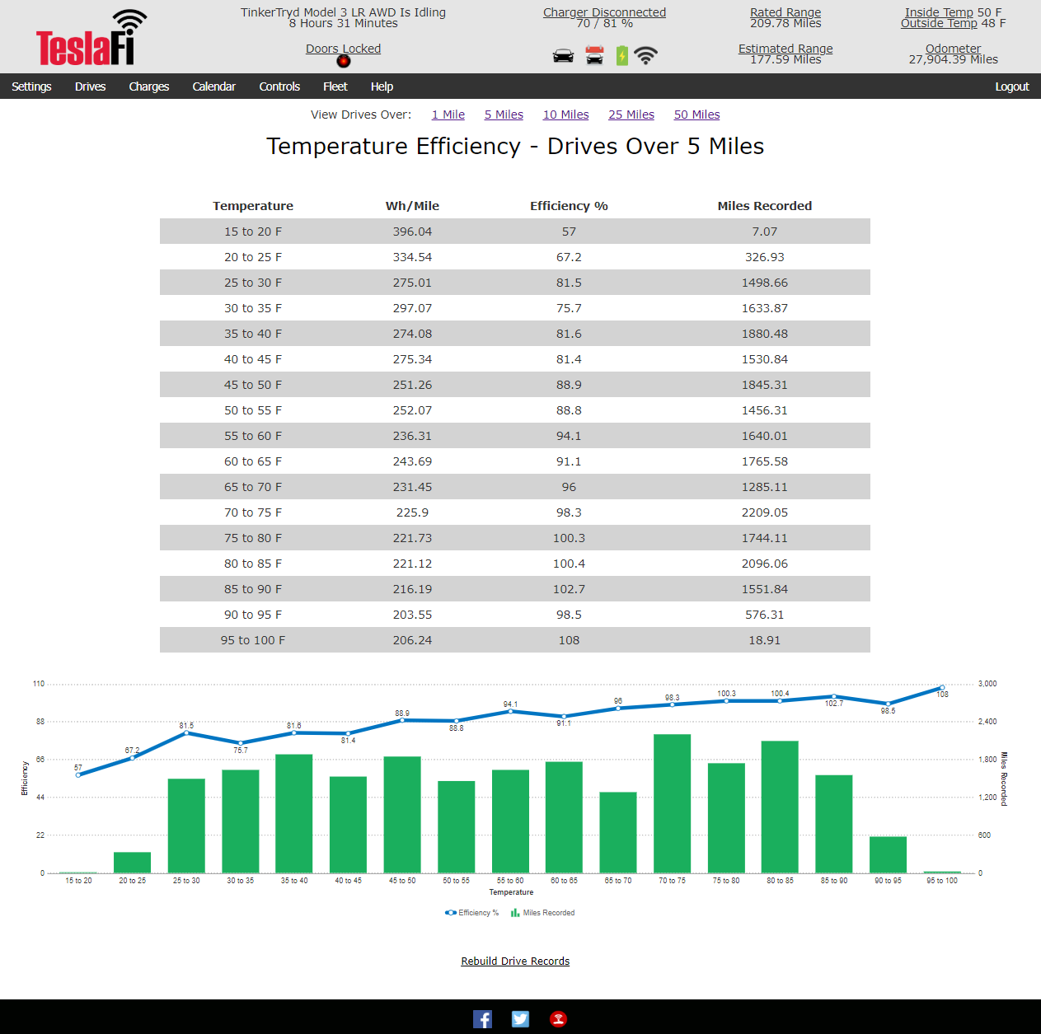Select the 50 to 55 F row label
This screenshot has height=1034, width=1041.
coord(253,410)
